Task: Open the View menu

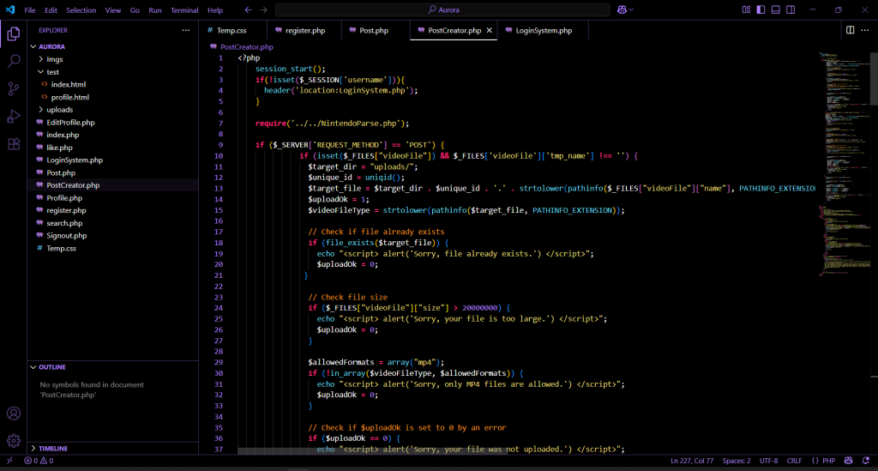Action: pyautogui.click(x=112, y=10)
